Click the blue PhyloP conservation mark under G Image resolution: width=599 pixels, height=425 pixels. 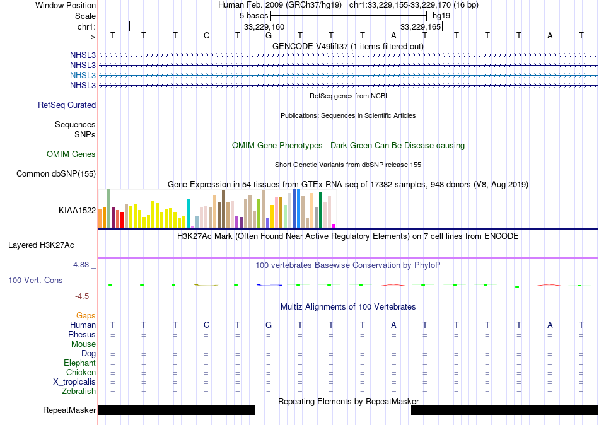pyautogui.click(x=269, y=285)
